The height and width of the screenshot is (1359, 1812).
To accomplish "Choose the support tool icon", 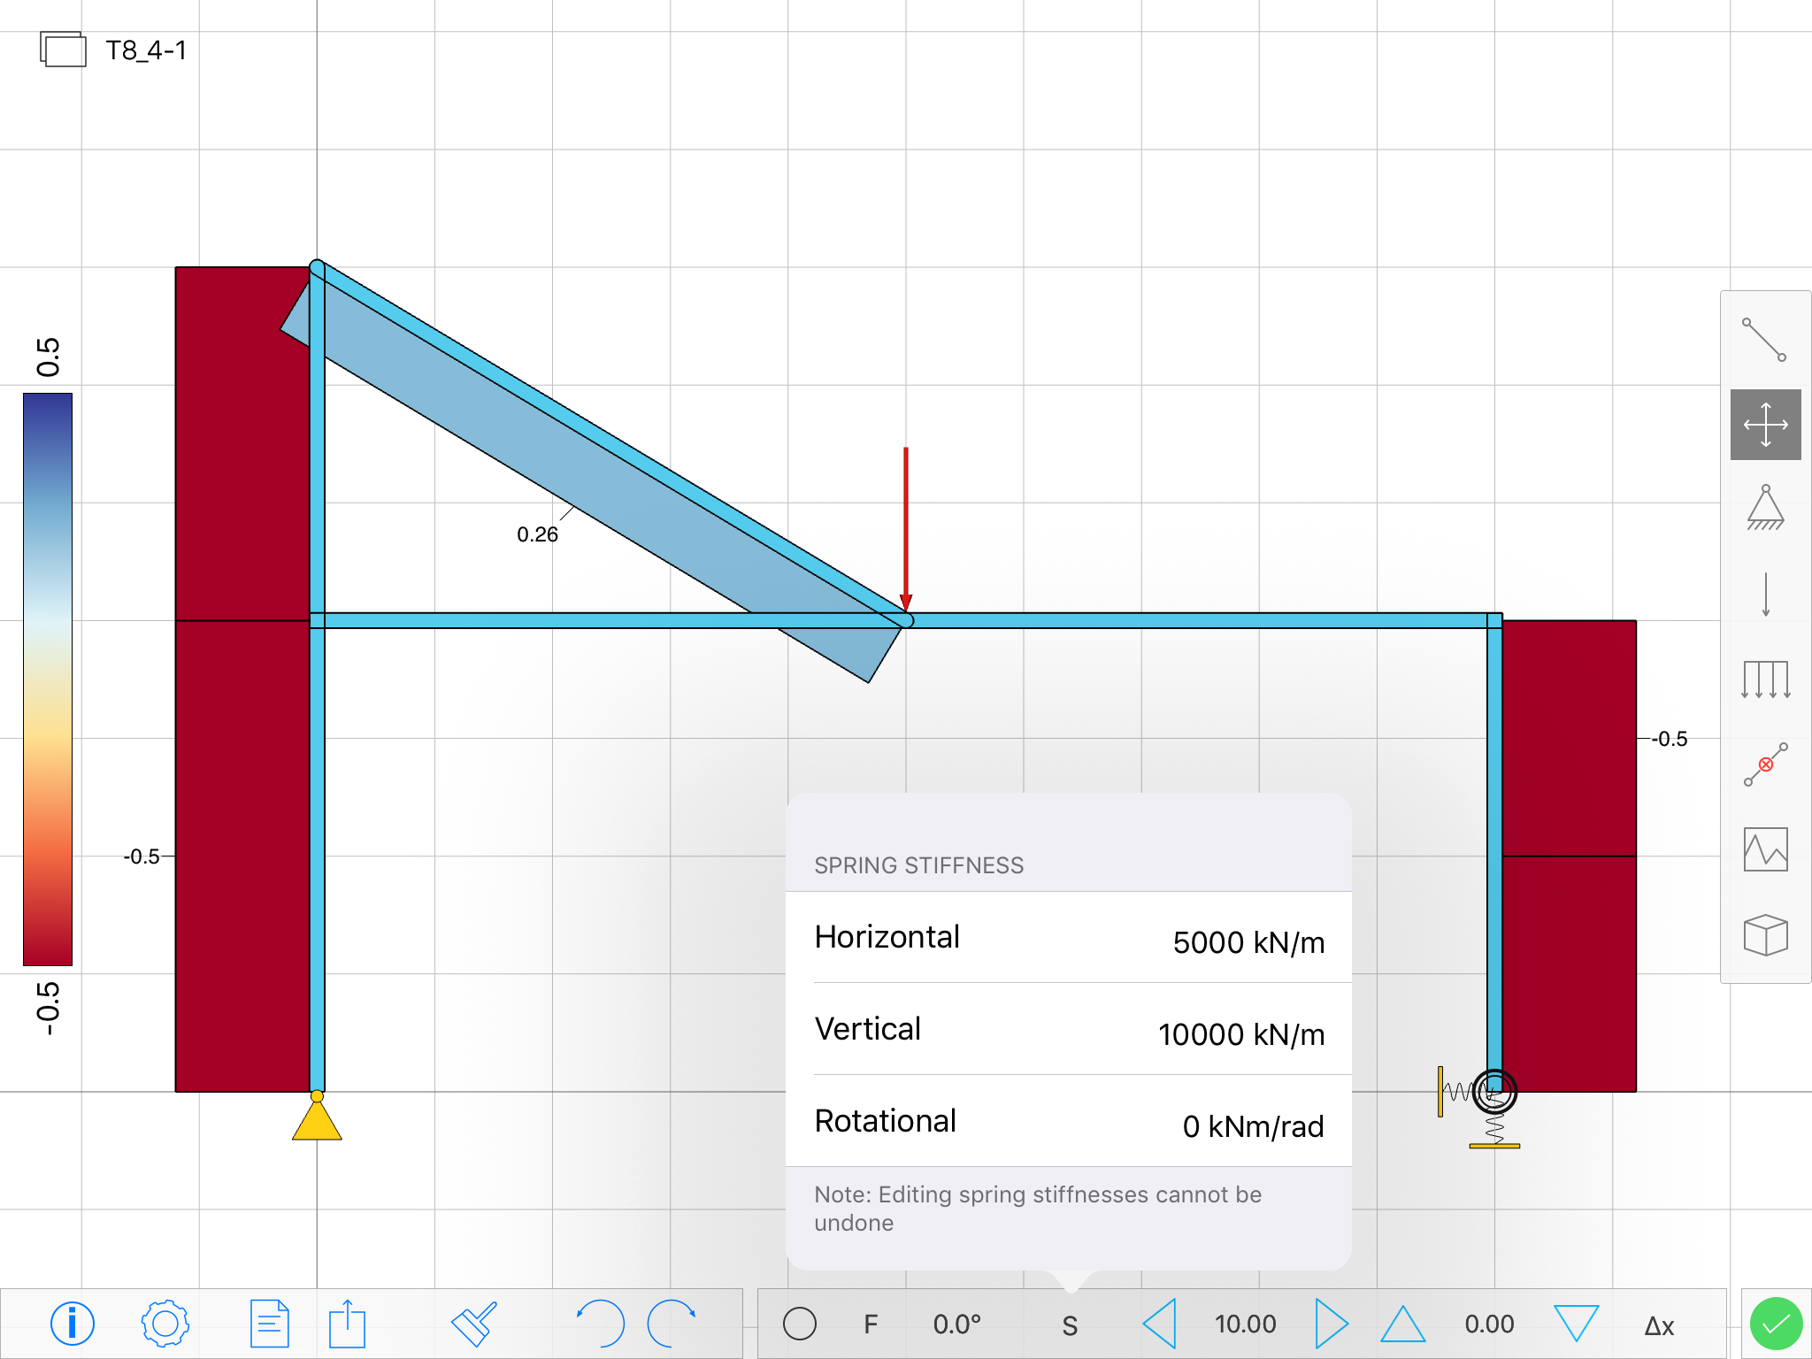I will (1764, 508).
